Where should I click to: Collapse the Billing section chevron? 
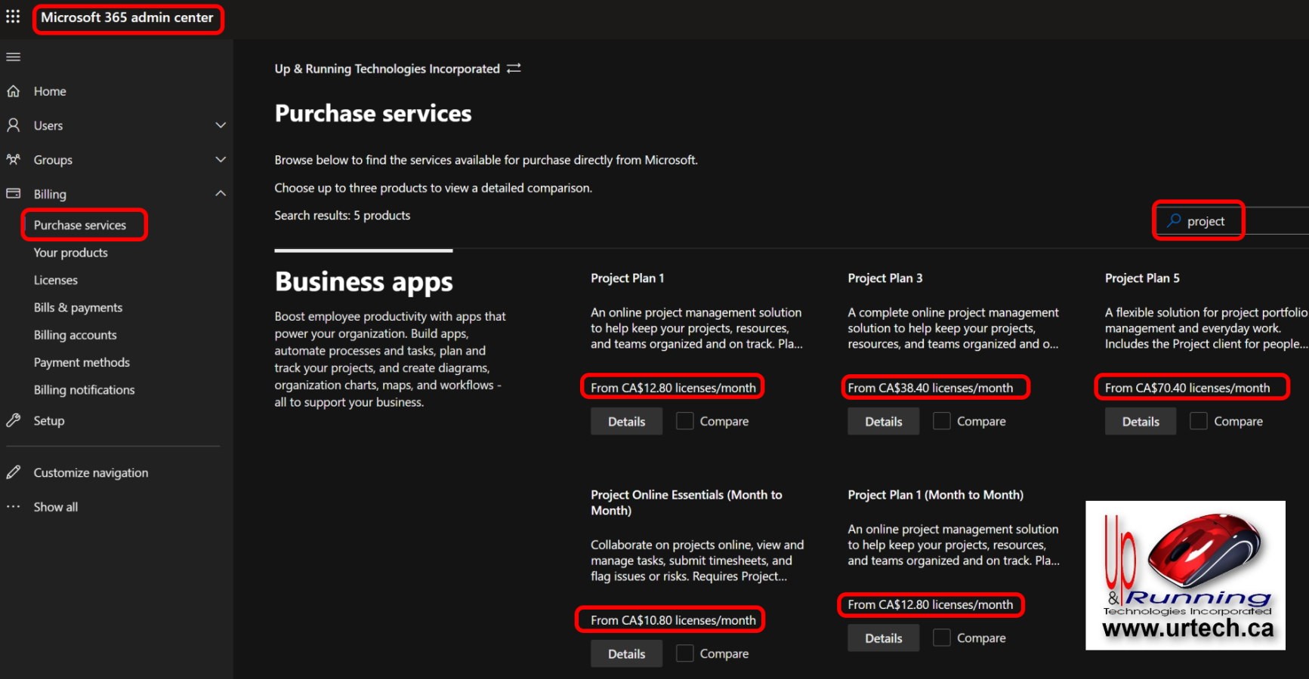click(221, 193)
